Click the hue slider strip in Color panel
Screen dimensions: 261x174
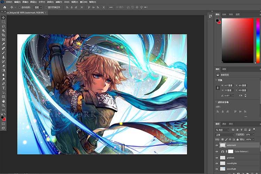coord(258,40)
